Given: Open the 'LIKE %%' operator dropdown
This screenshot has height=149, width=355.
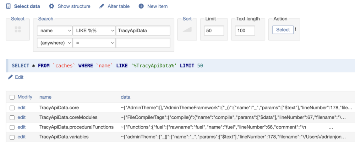Looking at the screenshot, I should tap(94, 31).
